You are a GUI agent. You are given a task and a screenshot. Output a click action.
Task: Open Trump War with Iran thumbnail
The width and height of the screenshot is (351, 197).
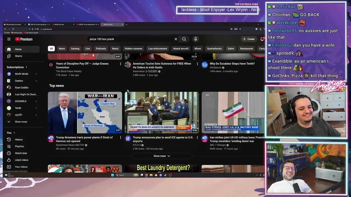point(85,112)
